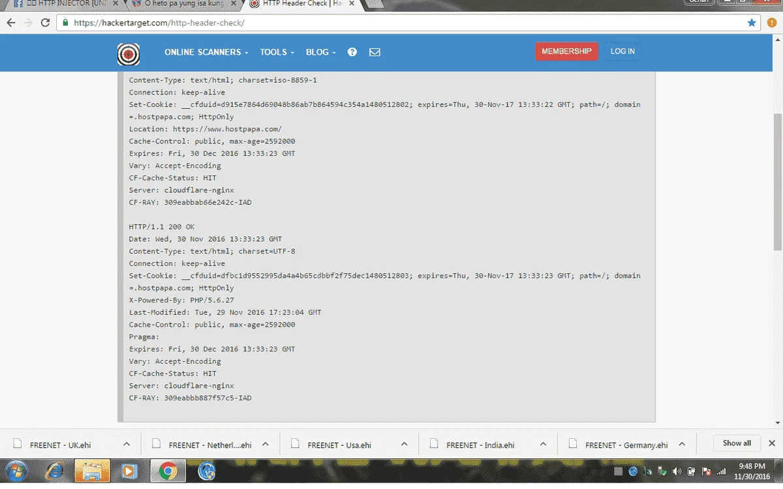Screen dimensions: 783x489
Task: Click the volume speaker tray icon
Action: click(677, 471)
